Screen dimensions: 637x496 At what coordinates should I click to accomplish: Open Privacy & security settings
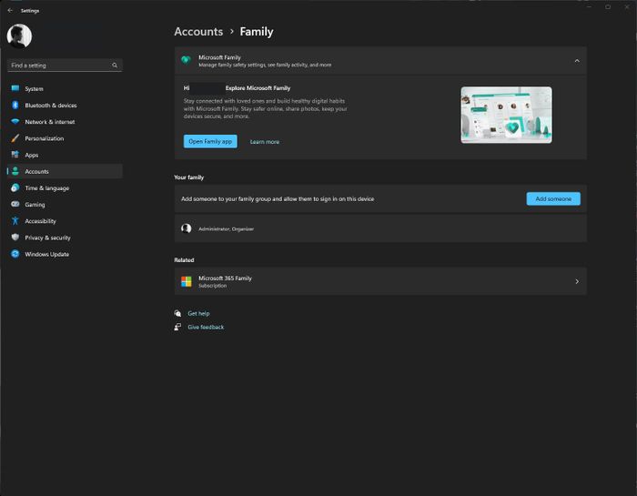65,238
